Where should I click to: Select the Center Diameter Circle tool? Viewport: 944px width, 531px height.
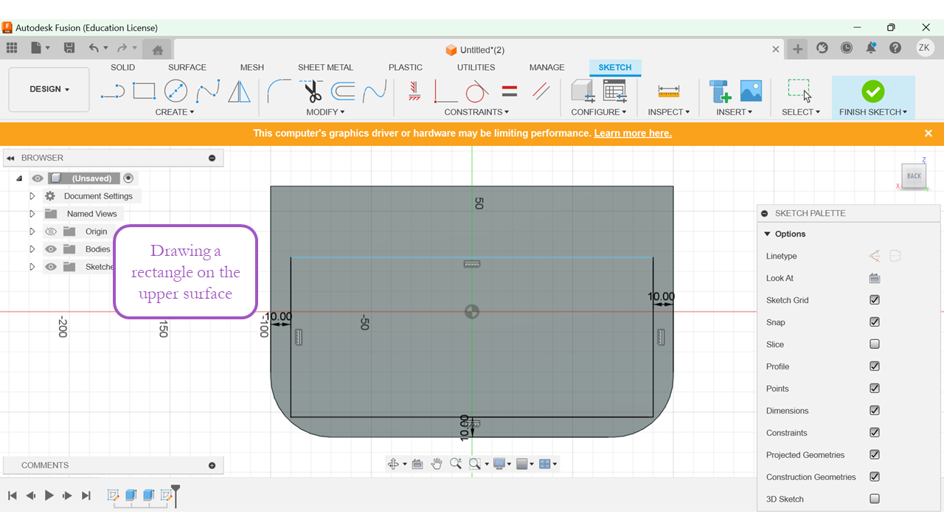coord(176,91)
